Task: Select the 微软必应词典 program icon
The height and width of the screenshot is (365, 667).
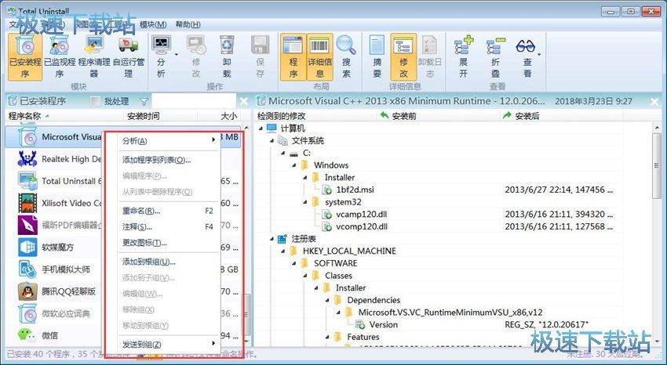Action: point(27,313)
